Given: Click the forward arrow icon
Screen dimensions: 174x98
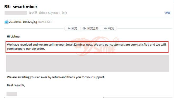Looking at the screenshot, I should pyautogui.click(x=105, y=28).
